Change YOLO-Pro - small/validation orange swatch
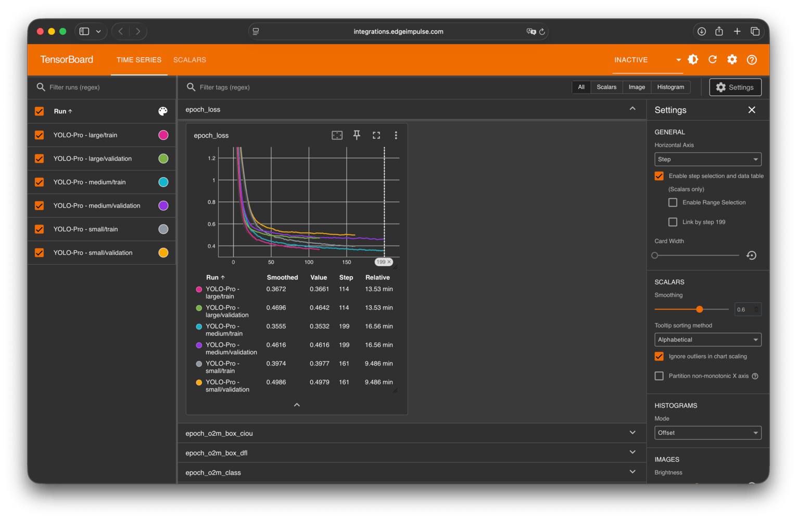 163,253
